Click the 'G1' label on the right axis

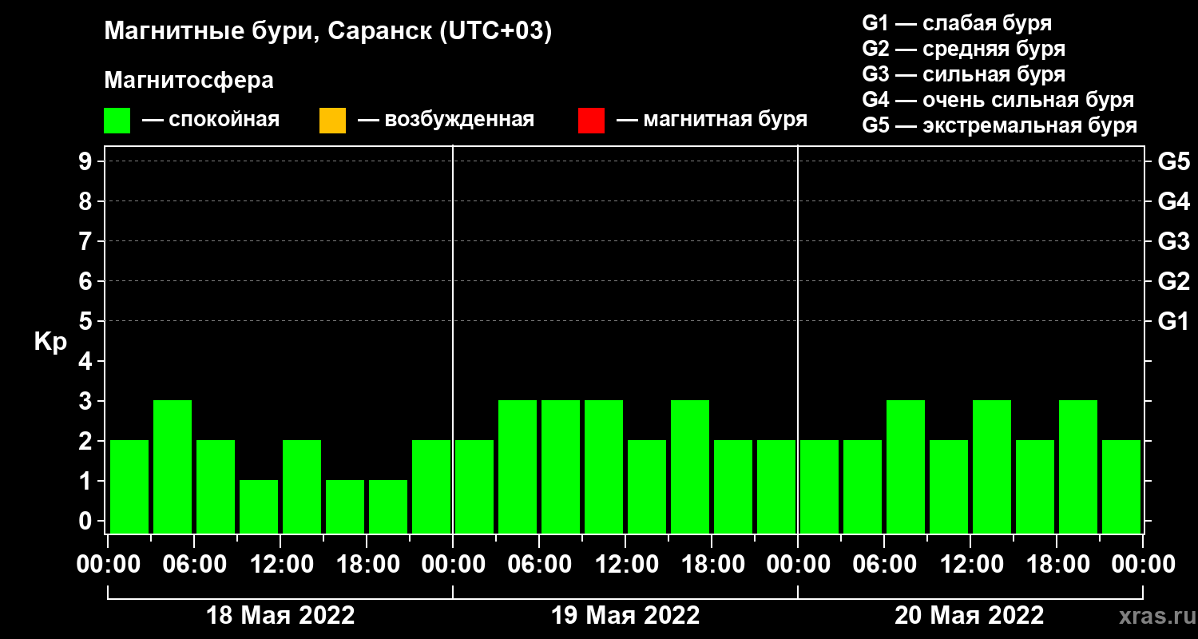point(1173,321)
